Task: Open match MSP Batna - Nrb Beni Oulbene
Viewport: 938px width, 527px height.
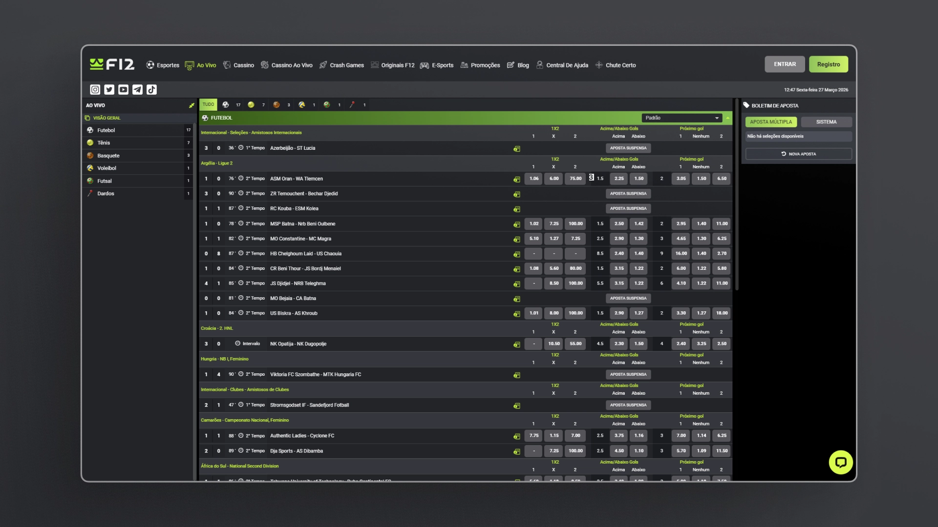Action: 302,224
